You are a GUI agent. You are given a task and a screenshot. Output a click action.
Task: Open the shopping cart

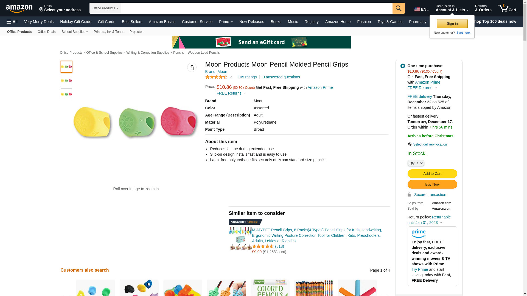507,8
